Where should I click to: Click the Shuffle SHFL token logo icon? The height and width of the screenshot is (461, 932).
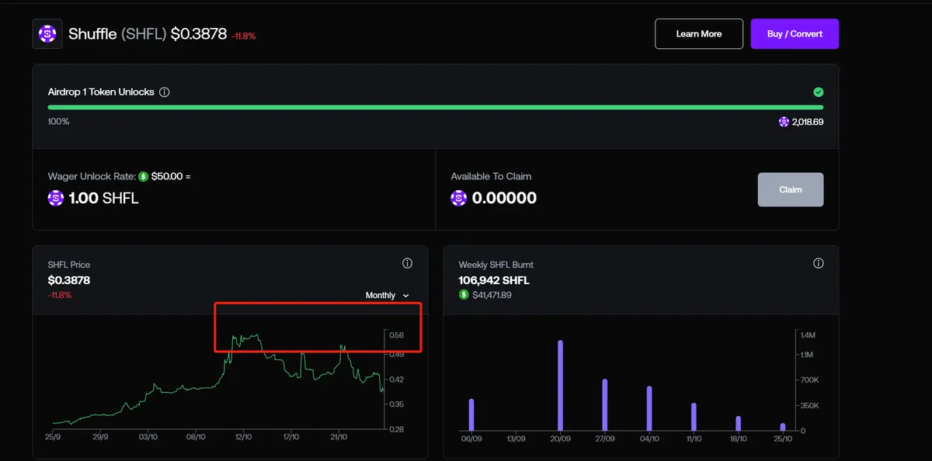(47, 34)
